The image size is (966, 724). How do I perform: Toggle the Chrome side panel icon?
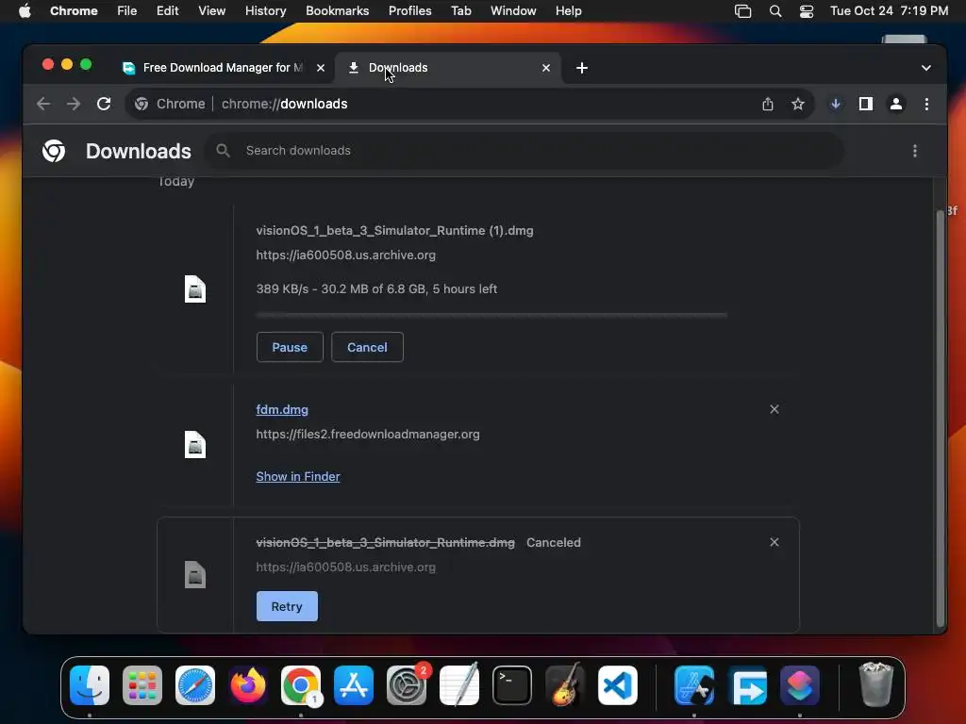(866, 104)
